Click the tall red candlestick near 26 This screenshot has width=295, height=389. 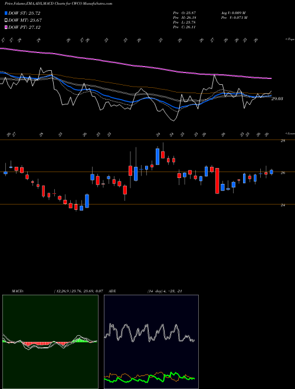click(217, 180)
